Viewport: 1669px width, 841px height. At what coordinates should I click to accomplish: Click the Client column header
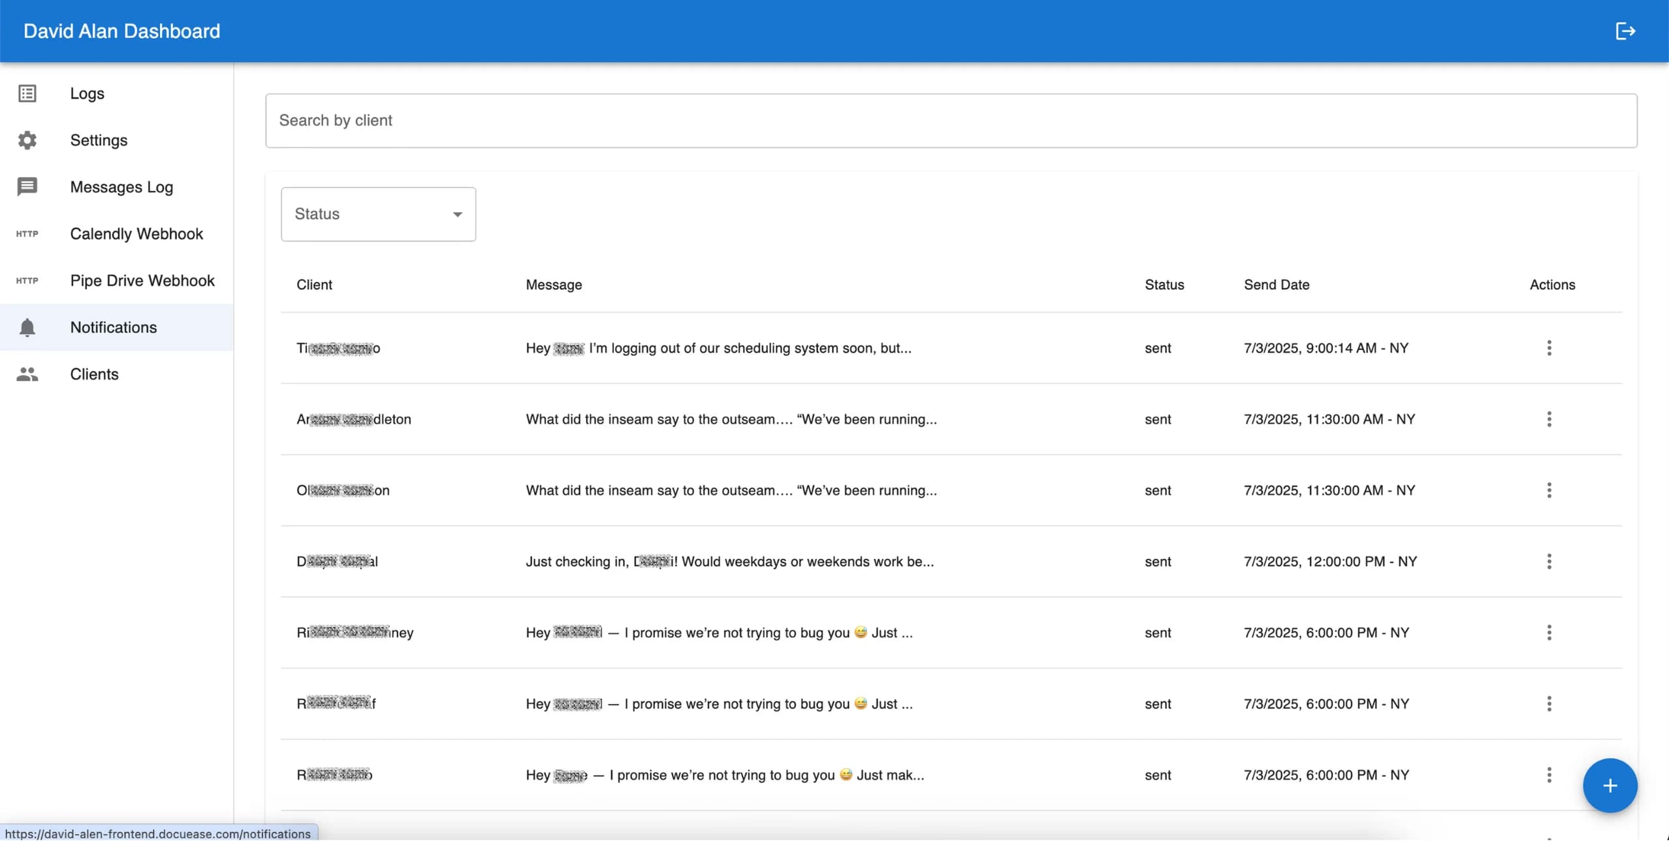[x=314, y=285]
